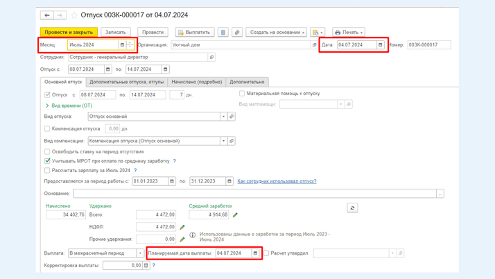Open the calendar picker for the Месяц field
Viewport: 495px width, 279px height.
(122, 45)
